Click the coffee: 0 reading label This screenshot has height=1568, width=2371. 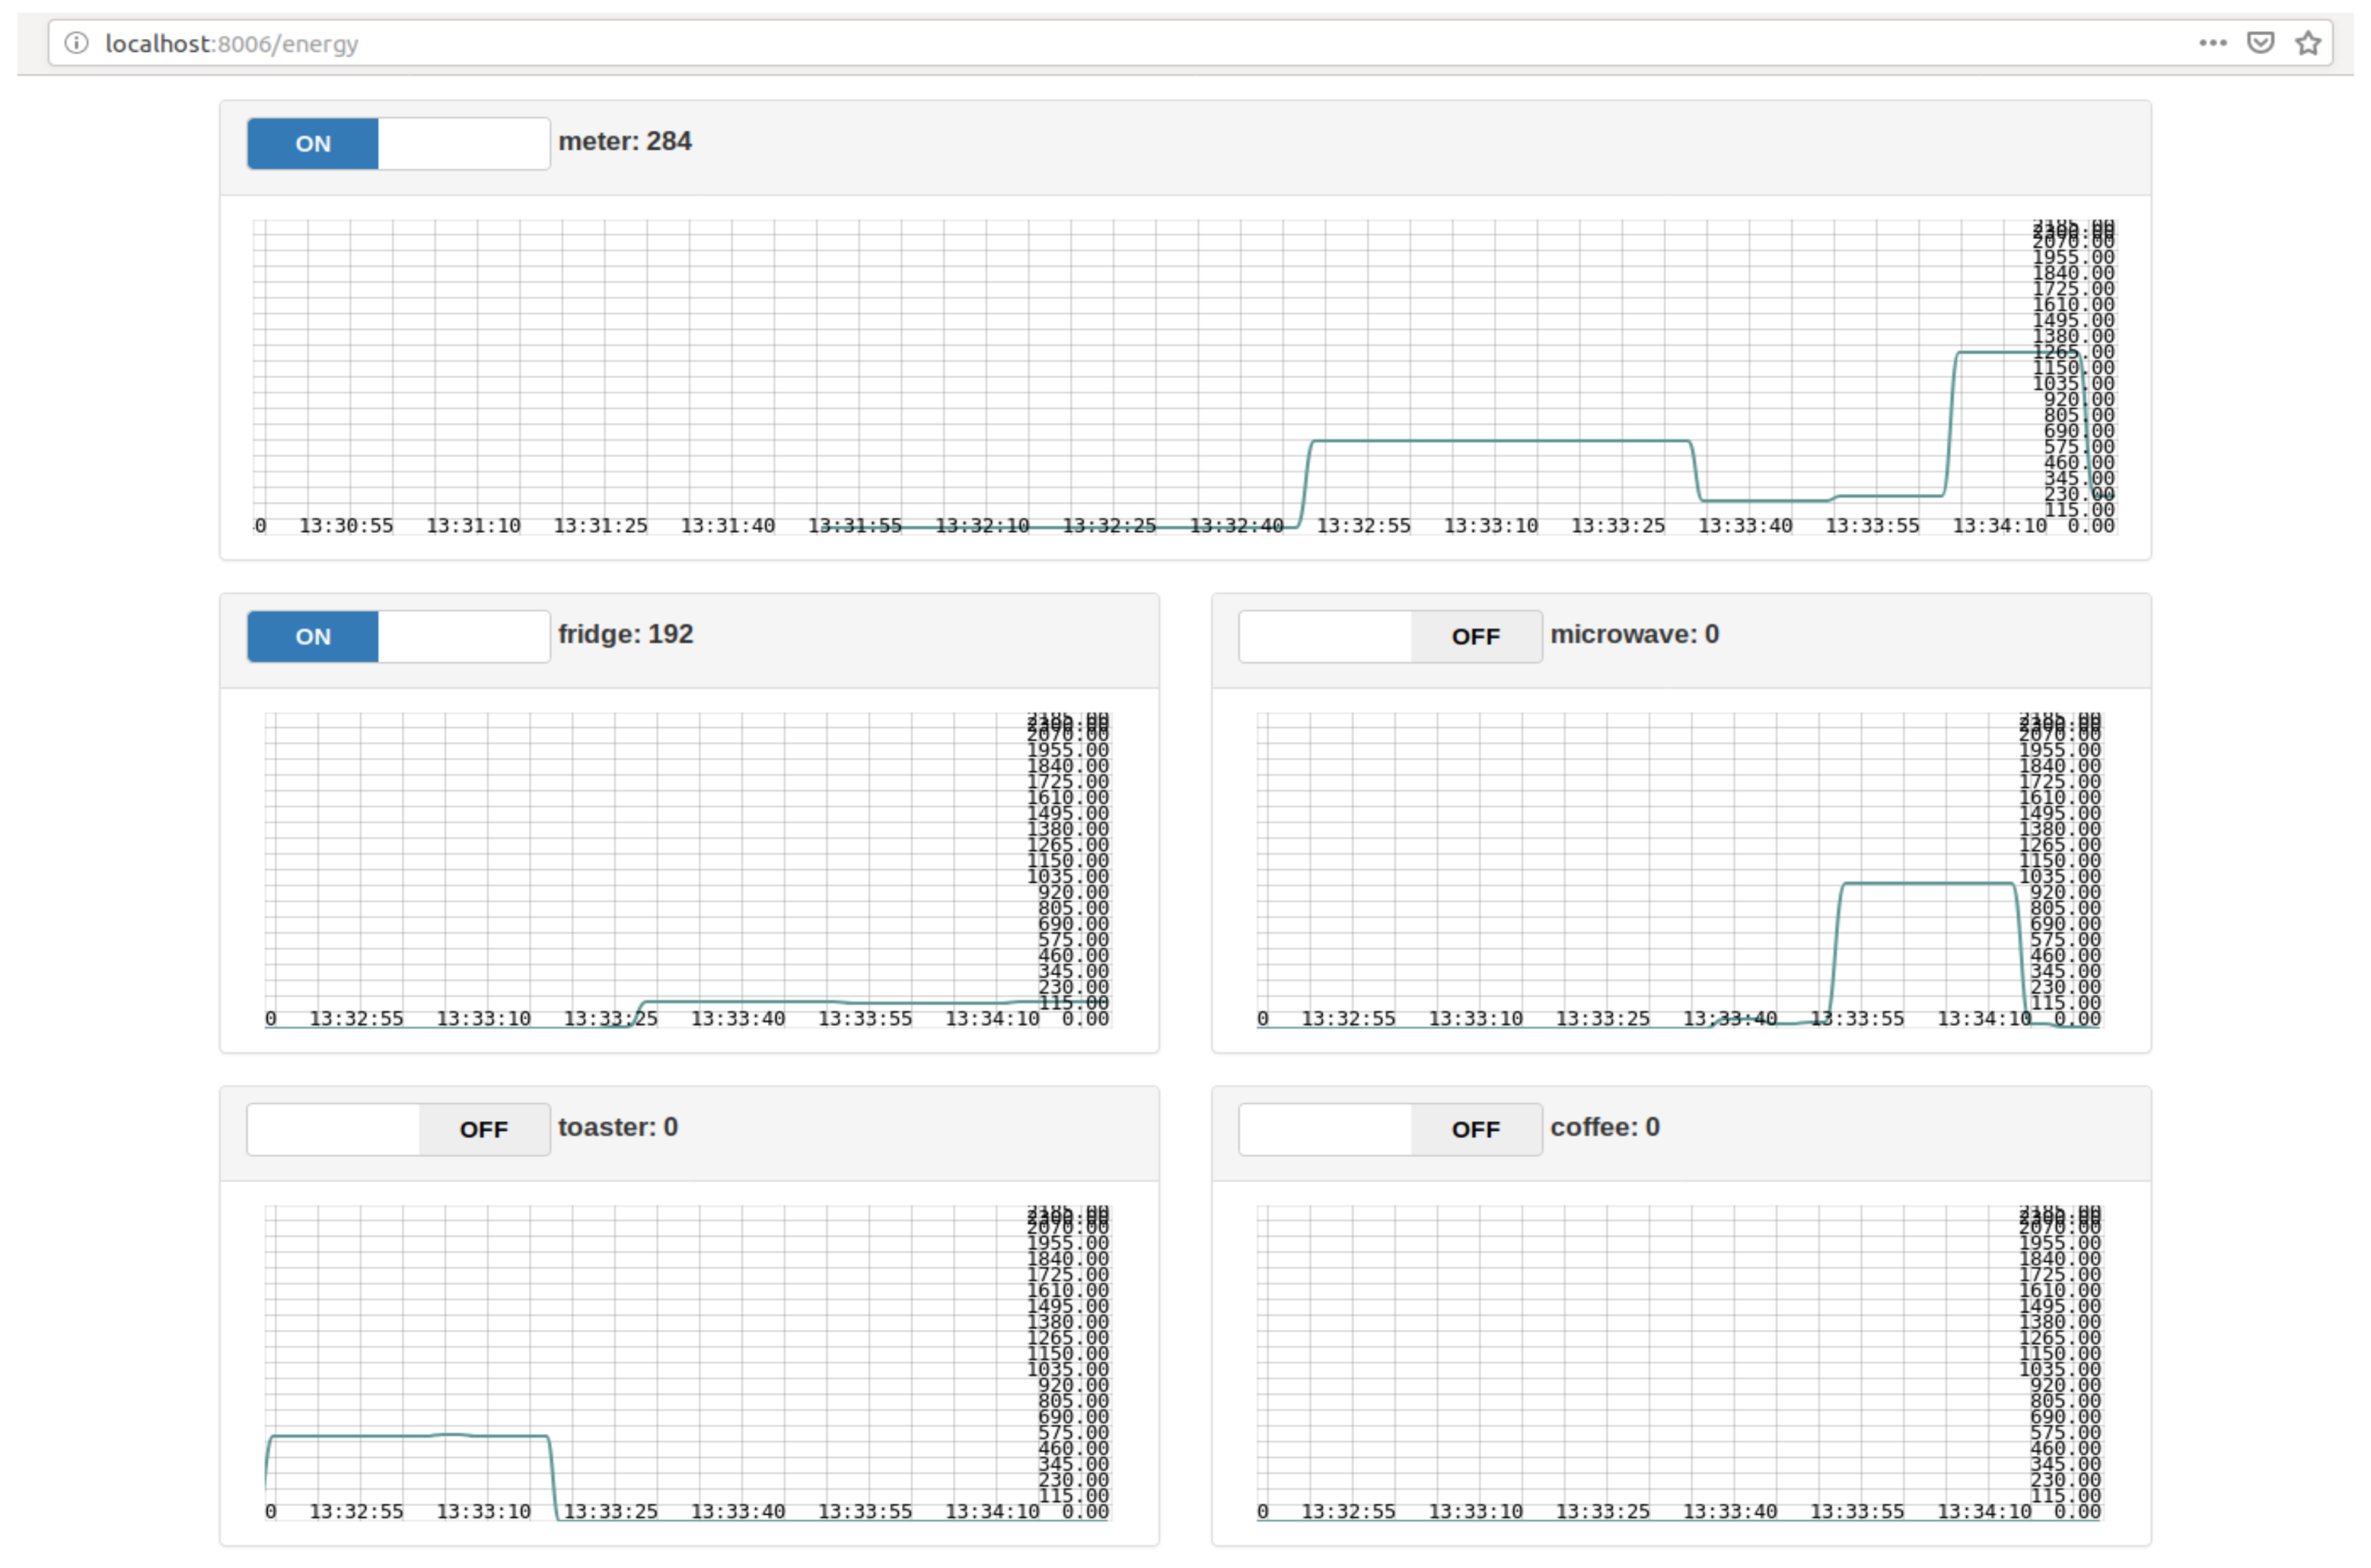[1604, 1127]
